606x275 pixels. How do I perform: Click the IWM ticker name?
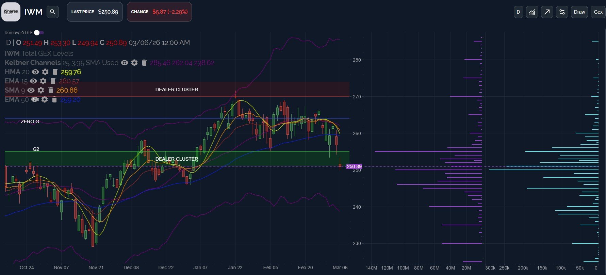[x=33, y=12]
